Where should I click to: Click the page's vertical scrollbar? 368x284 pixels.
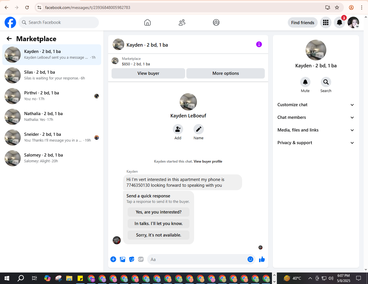tap(366, 143)
